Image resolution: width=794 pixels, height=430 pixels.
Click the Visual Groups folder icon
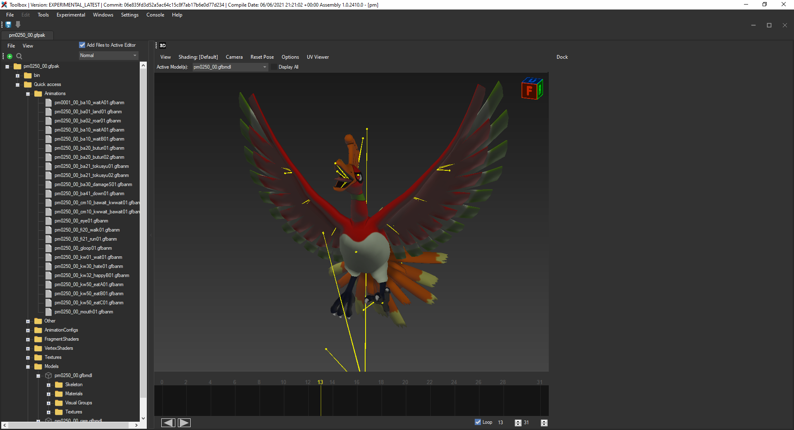point(59,403)
